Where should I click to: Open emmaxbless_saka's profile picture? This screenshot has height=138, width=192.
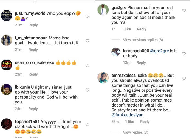tap(103, 78)
